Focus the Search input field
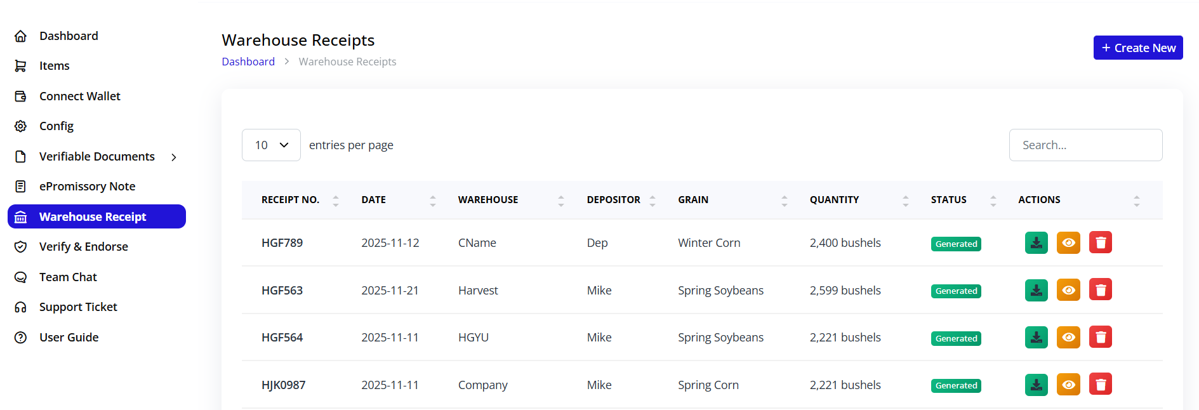Viewport: 1199px width, 410px height. (1085, 145)
